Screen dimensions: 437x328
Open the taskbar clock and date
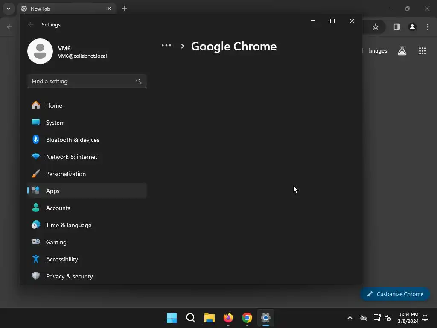click(x=408, y=318)
